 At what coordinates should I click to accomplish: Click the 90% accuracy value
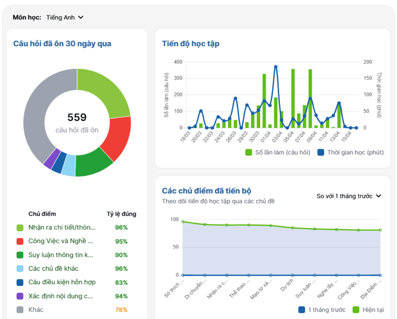click(x=121, y=255)
